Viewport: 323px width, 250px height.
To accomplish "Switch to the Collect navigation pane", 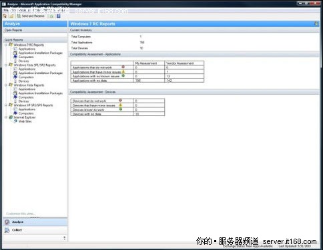I will pyautogui.click(x=35, y=230).
